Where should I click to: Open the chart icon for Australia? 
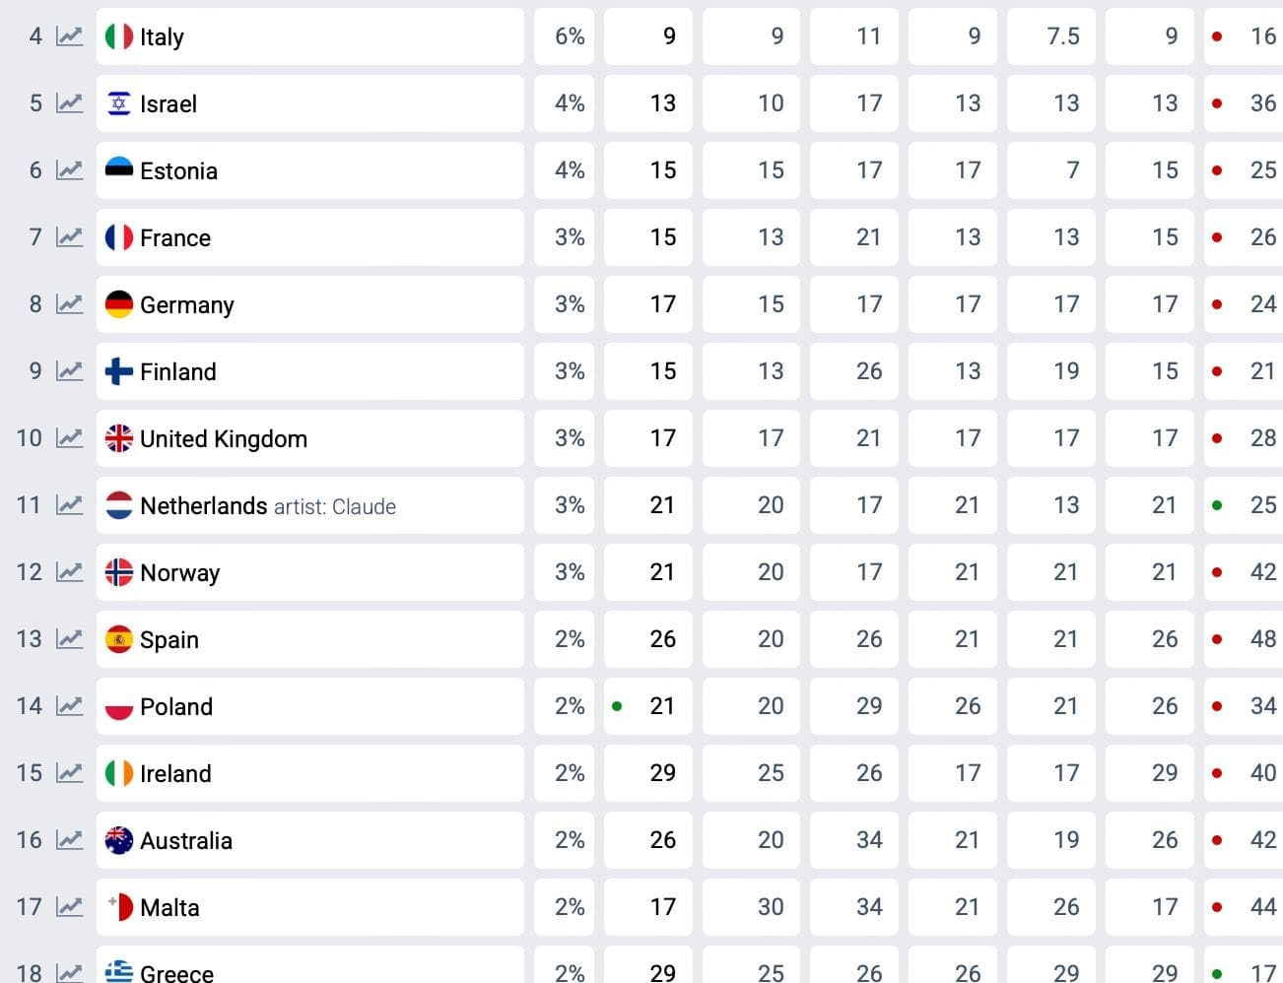pyautogui.click(x=69, y=840)
